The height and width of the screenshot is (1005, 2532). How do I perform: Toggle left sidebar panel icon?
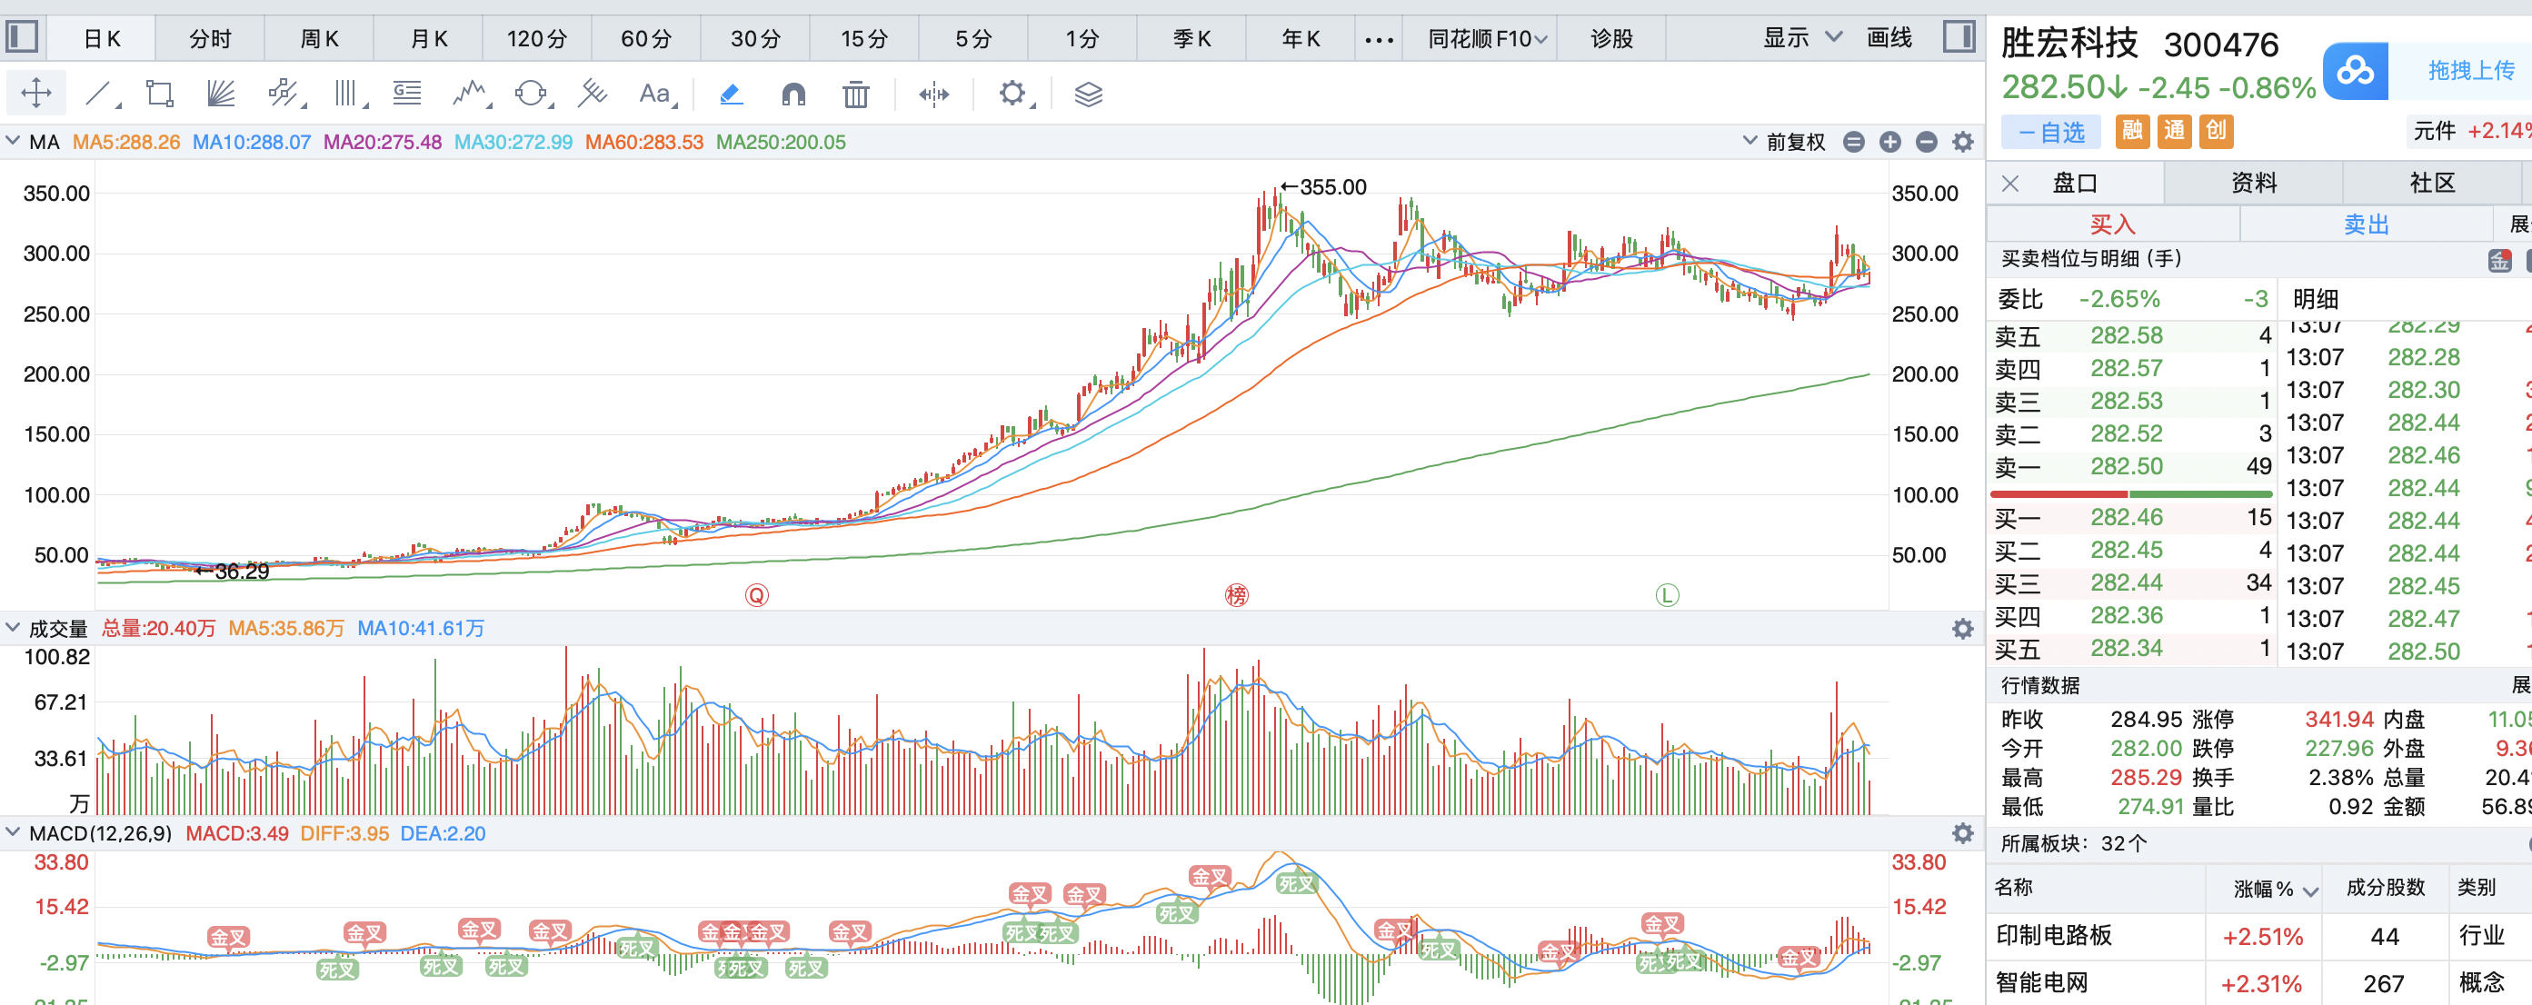pyautogui.click(x=22, y=37)
